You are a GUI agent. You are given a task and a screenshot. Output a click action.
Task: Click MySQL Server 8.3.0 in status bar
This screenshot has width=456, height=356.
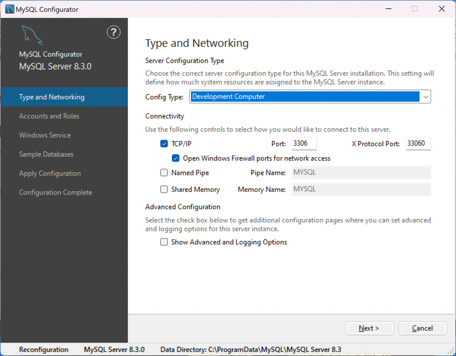(114, 349)
